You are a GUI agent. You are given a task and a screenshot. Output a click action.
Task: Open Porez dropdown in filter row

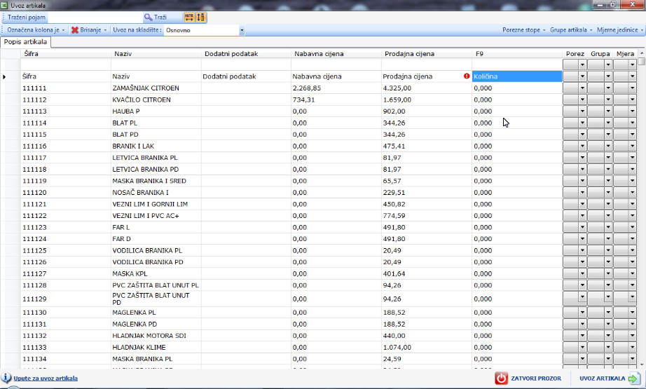pos(582,64)
